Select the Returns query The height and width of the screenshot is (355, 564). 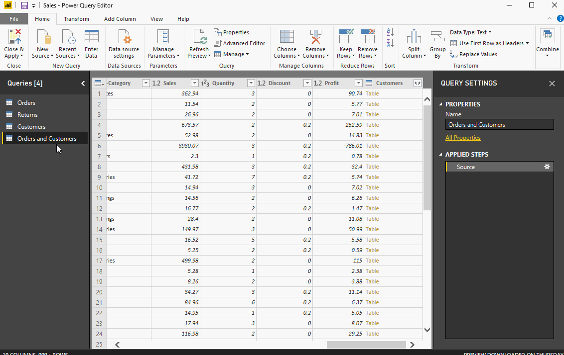point(45,115)
